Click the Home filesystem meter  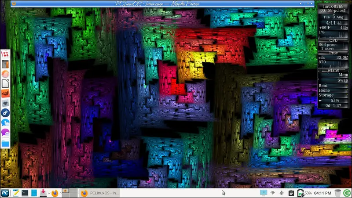[333, 90]
